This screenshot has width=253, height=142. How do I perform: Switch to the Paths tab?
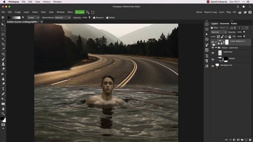(234, 24)
